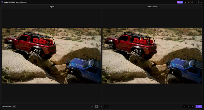Open the user account icon
The image size is (204, 110).
point(189,2)
